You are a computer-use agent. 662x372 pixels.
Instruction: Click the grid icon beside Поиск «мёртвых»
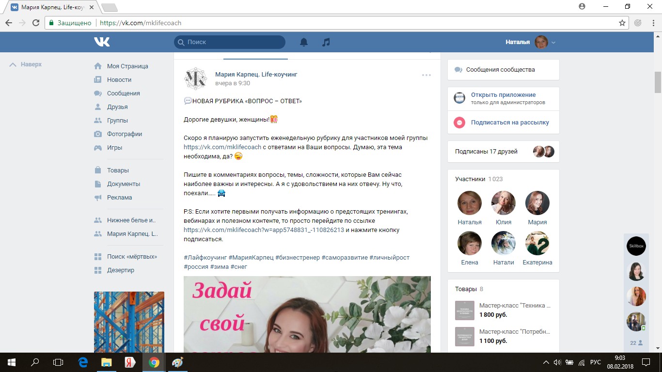[x=98, y=257]
